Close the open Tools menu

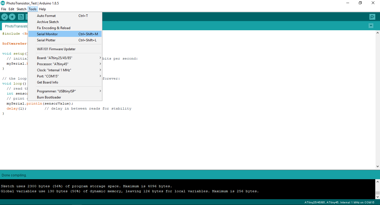pos(33,9)
